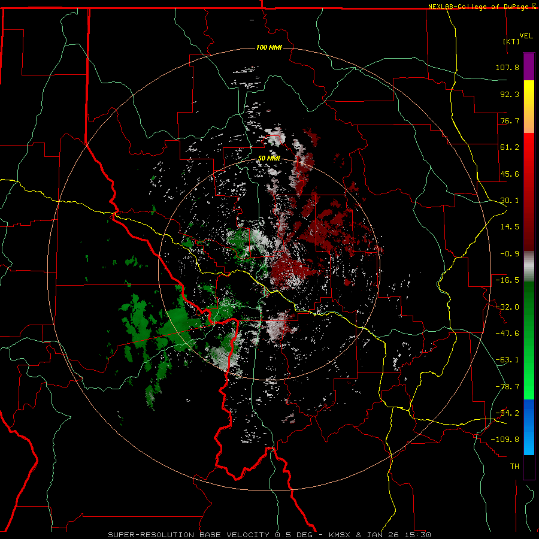Select the 30.1 velocity scale value
This screenshot has height=539, width=539.
(510, 201)
